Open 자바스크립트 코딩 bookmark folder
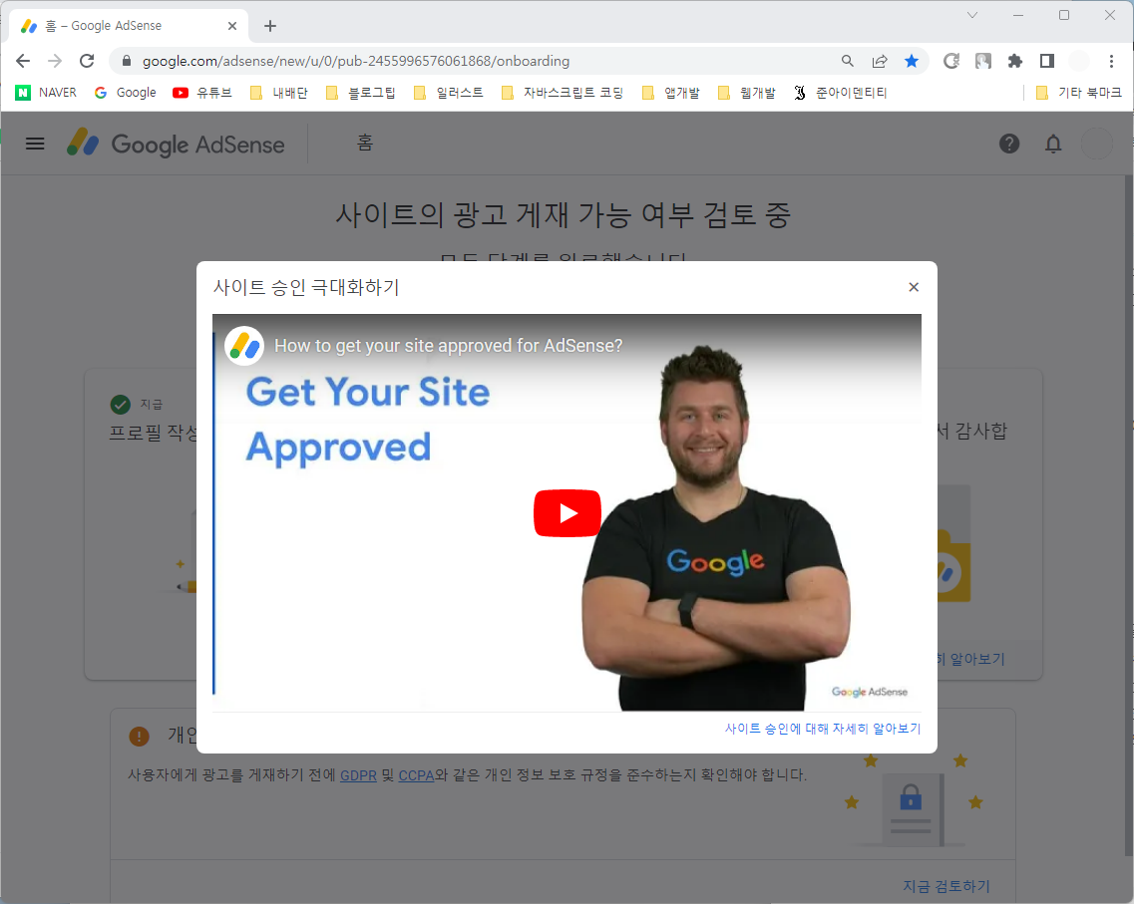The height and width of the screenshot is (904, 1134). tap(562, 93)
